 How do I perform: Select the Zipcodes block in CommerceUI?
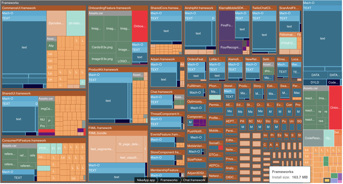pos(56,23)
